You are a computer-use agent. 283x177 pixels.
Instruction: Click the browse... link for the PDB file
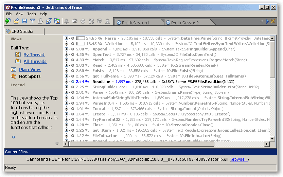(x=240, y=159)
